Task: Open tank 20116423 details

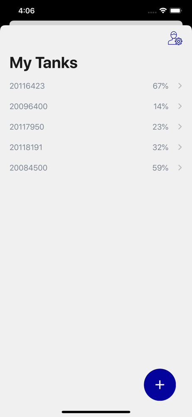Action: pos(96,86)
